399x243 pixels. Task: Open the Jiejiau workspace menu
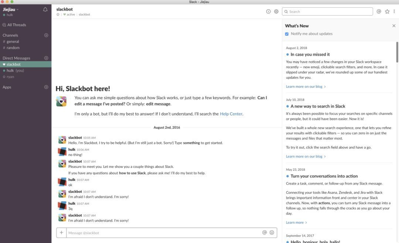click(x=11, y=9)
